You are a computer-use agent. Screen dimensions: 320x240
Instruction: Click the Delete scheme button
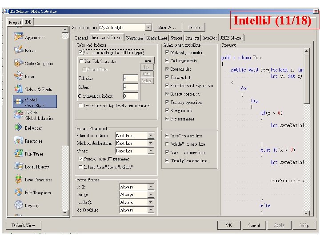pyautogui.click(x=194, y=28)
